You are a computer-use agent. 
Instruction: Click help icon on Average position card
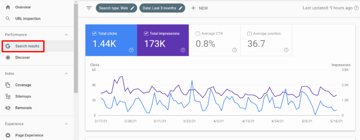pyautogui.click(x=286, y=50)
